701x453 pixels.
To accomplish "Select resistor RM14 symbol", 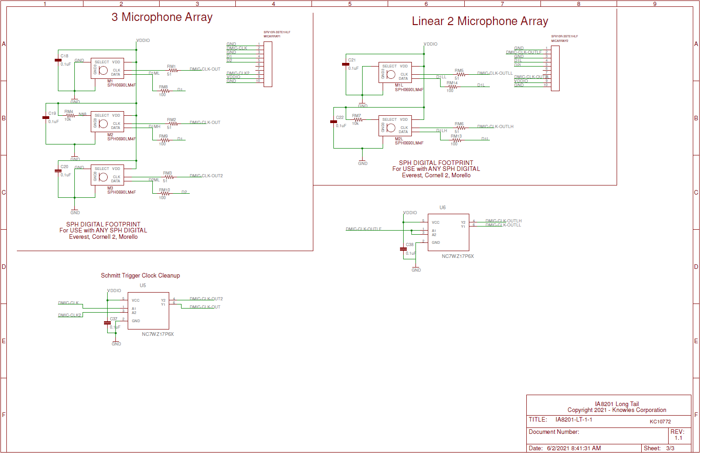I will (x=452, y=87).
